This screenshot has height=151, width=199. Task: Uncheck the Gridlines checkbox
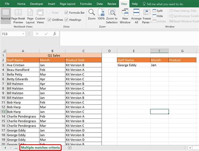point(49,20)
